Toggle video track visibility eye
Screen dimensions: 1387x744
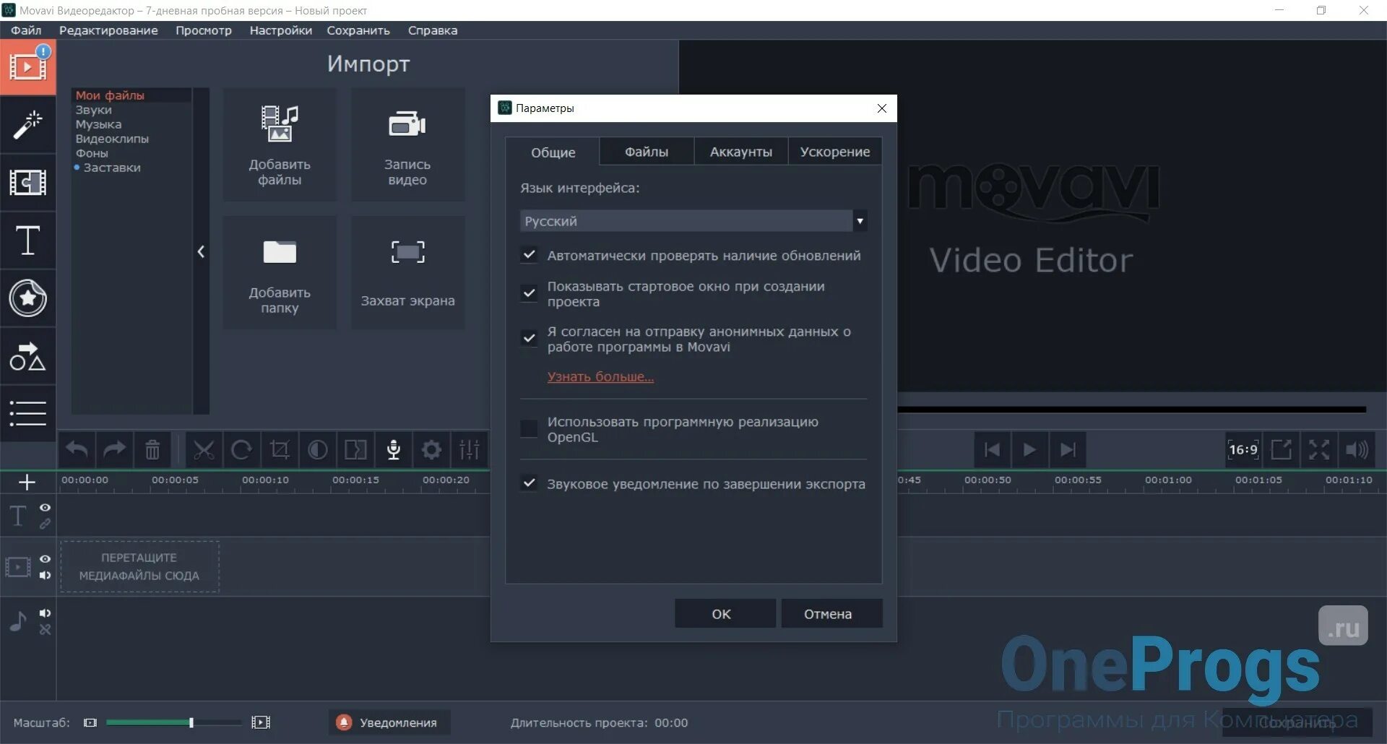45,559
